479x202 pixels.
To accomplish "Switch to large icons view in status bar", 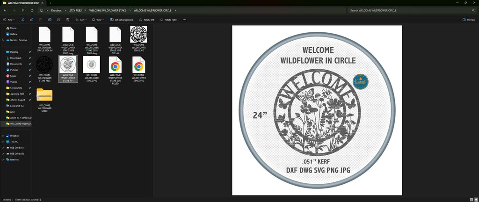I will point(475,200).
